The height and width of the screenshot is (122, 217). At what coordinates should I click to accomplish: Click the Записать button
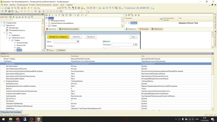[x=76, y=37]
